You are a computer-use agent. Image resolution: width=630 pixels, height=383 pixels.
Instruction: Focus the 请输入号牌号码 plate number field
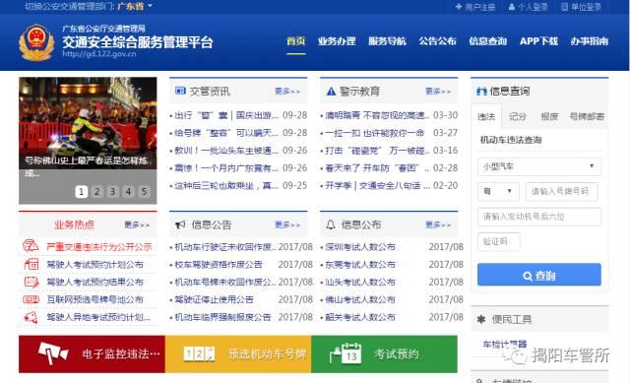(x=561, y=191)
